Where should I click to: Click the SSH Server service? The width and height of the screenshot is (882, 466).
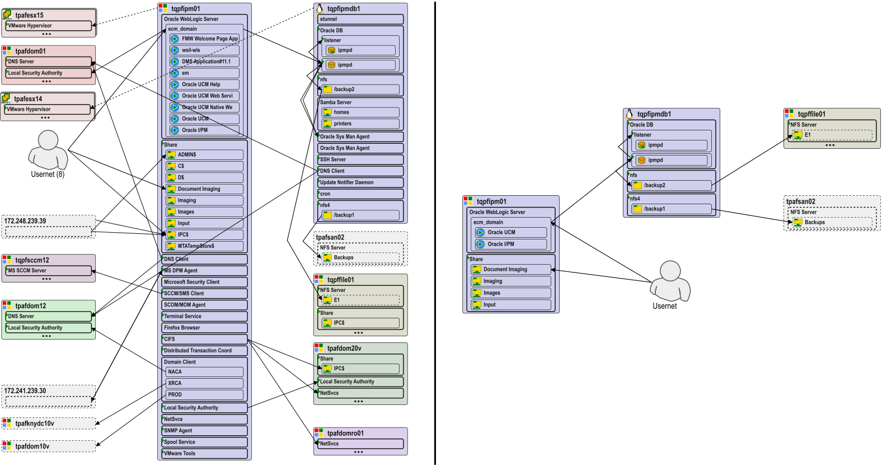click(360, 159)
